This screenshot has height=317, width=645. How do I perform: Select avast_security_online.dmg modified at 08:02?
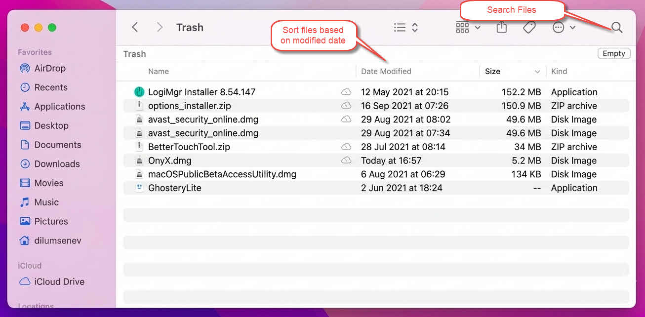point(203,119)
